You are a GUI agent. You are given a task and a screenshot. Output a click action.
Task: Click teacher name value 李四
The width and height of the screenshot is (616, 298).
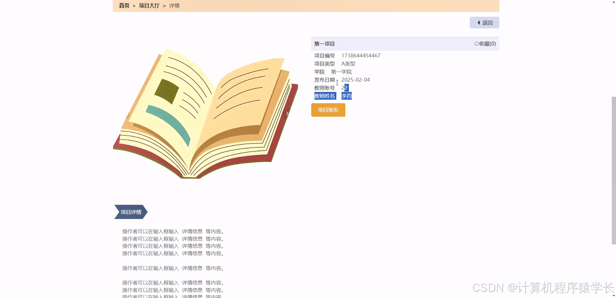(x=347, y=96)
